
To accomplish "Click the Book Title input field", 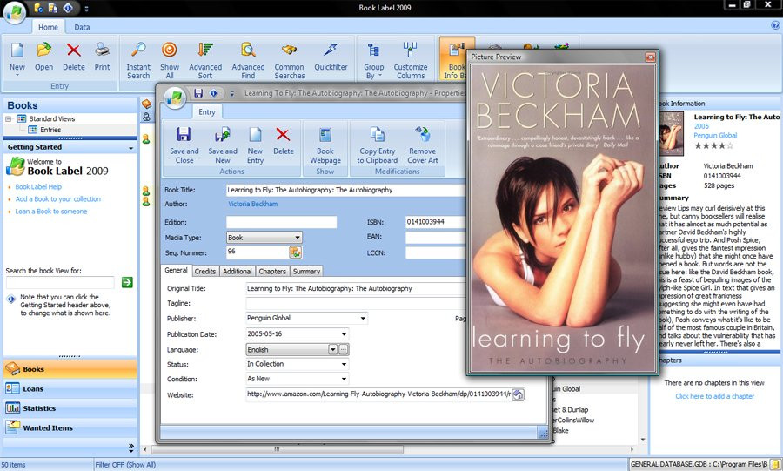I will click(x=345, y=190).
